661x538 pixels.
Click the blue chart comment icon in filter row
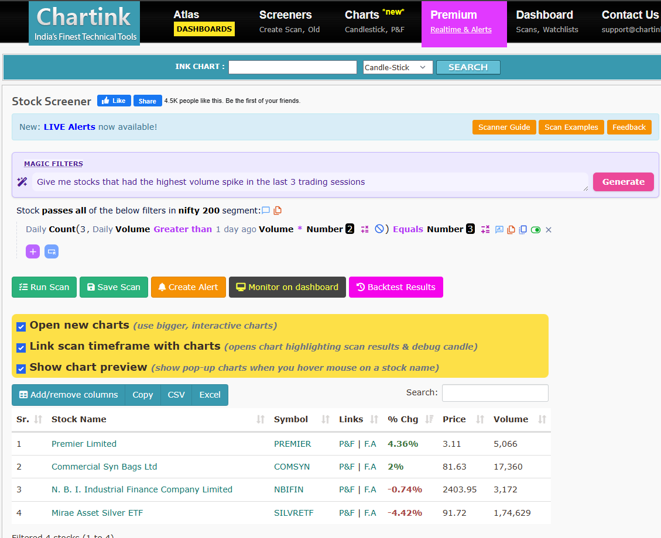coord(499,229)
